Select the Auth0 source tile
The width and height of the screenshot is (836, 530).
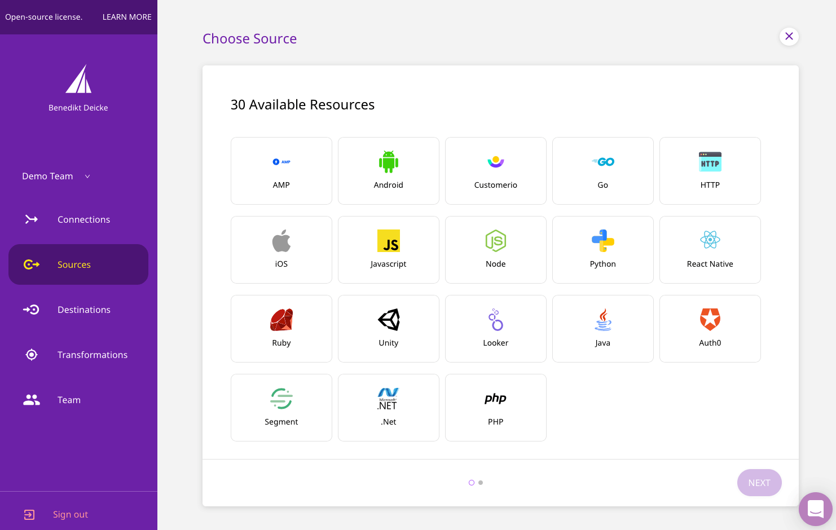pyautogui.click(x=710, y=328)
